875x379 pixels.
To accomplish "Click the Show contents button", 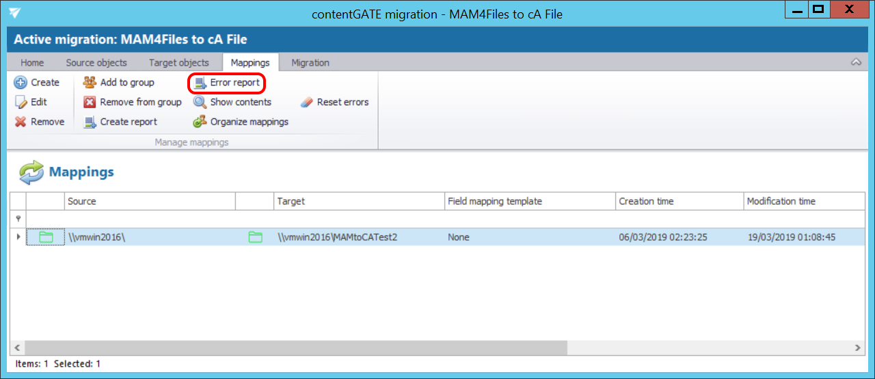I will click(x=232, y=102).
